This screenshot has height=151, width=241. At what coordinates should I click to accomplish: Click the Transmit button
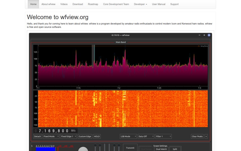pos(130,148)
